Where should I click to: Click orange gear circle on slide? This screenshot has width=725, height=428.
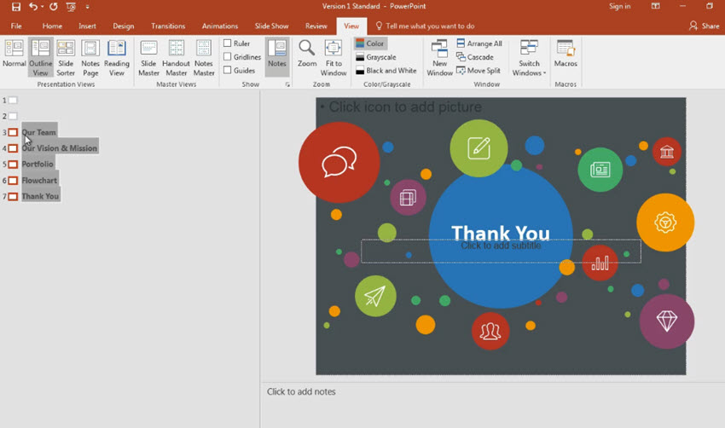tap(665, 223)
